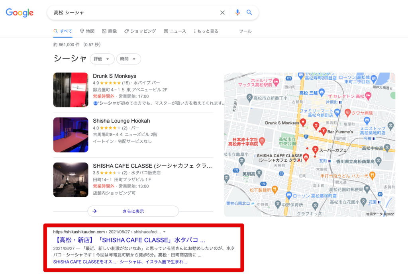This screenshot has width=408, height=276.
Task: Switch to the ニュース tab
Action: tap(175, 31)
